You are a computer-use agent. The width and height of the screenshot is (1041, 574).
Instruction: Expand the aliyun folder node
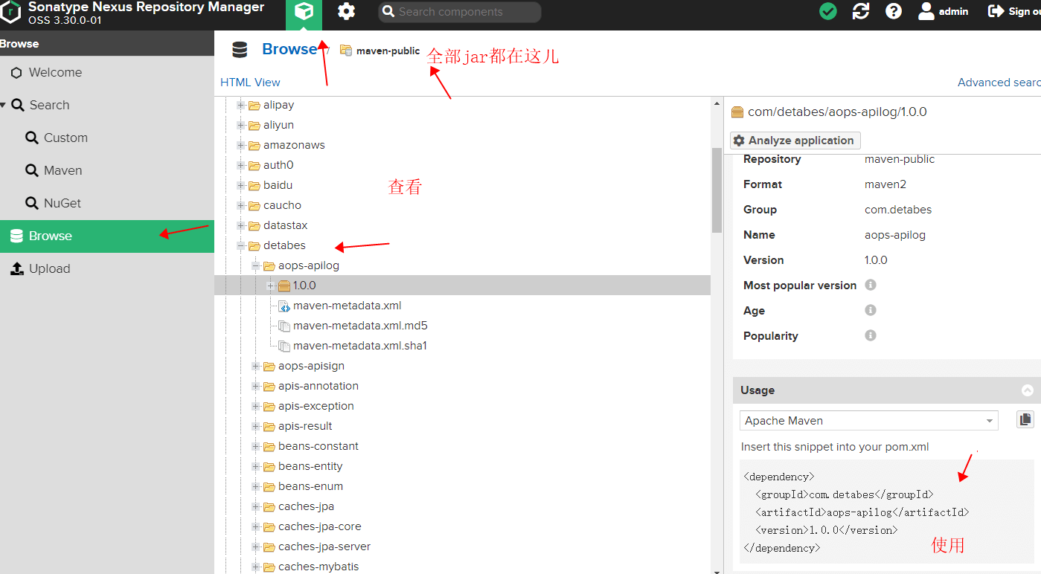click(x=241, y=126)
